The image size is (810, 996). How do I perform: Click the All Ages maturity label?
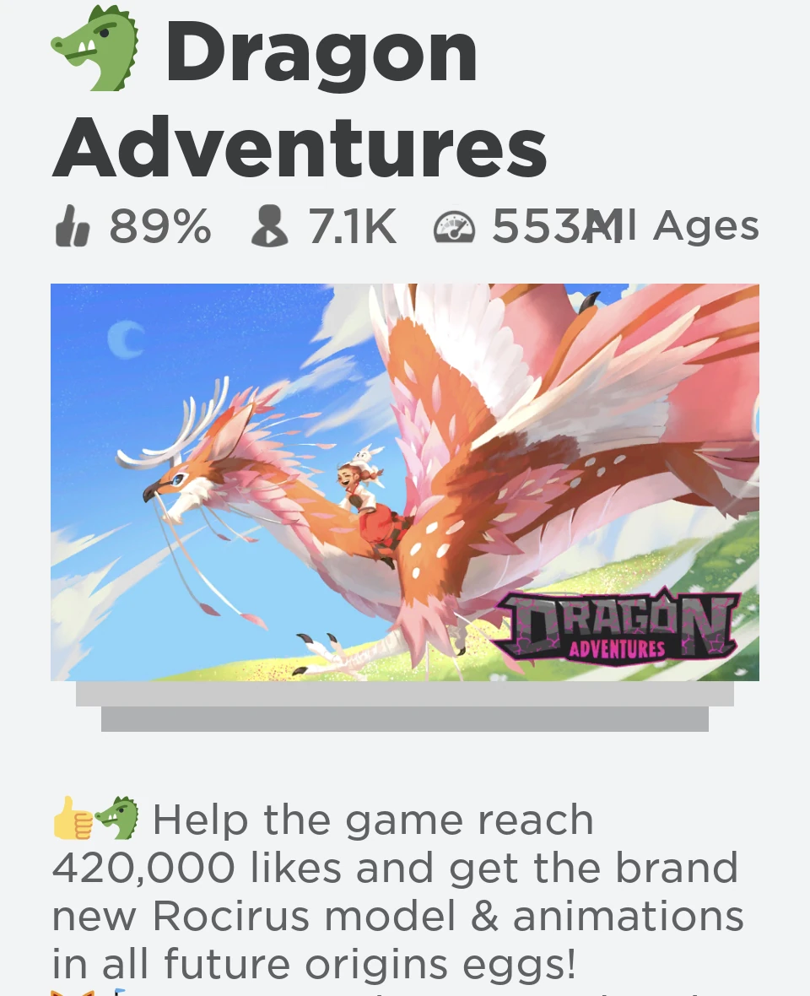(674, 227)
